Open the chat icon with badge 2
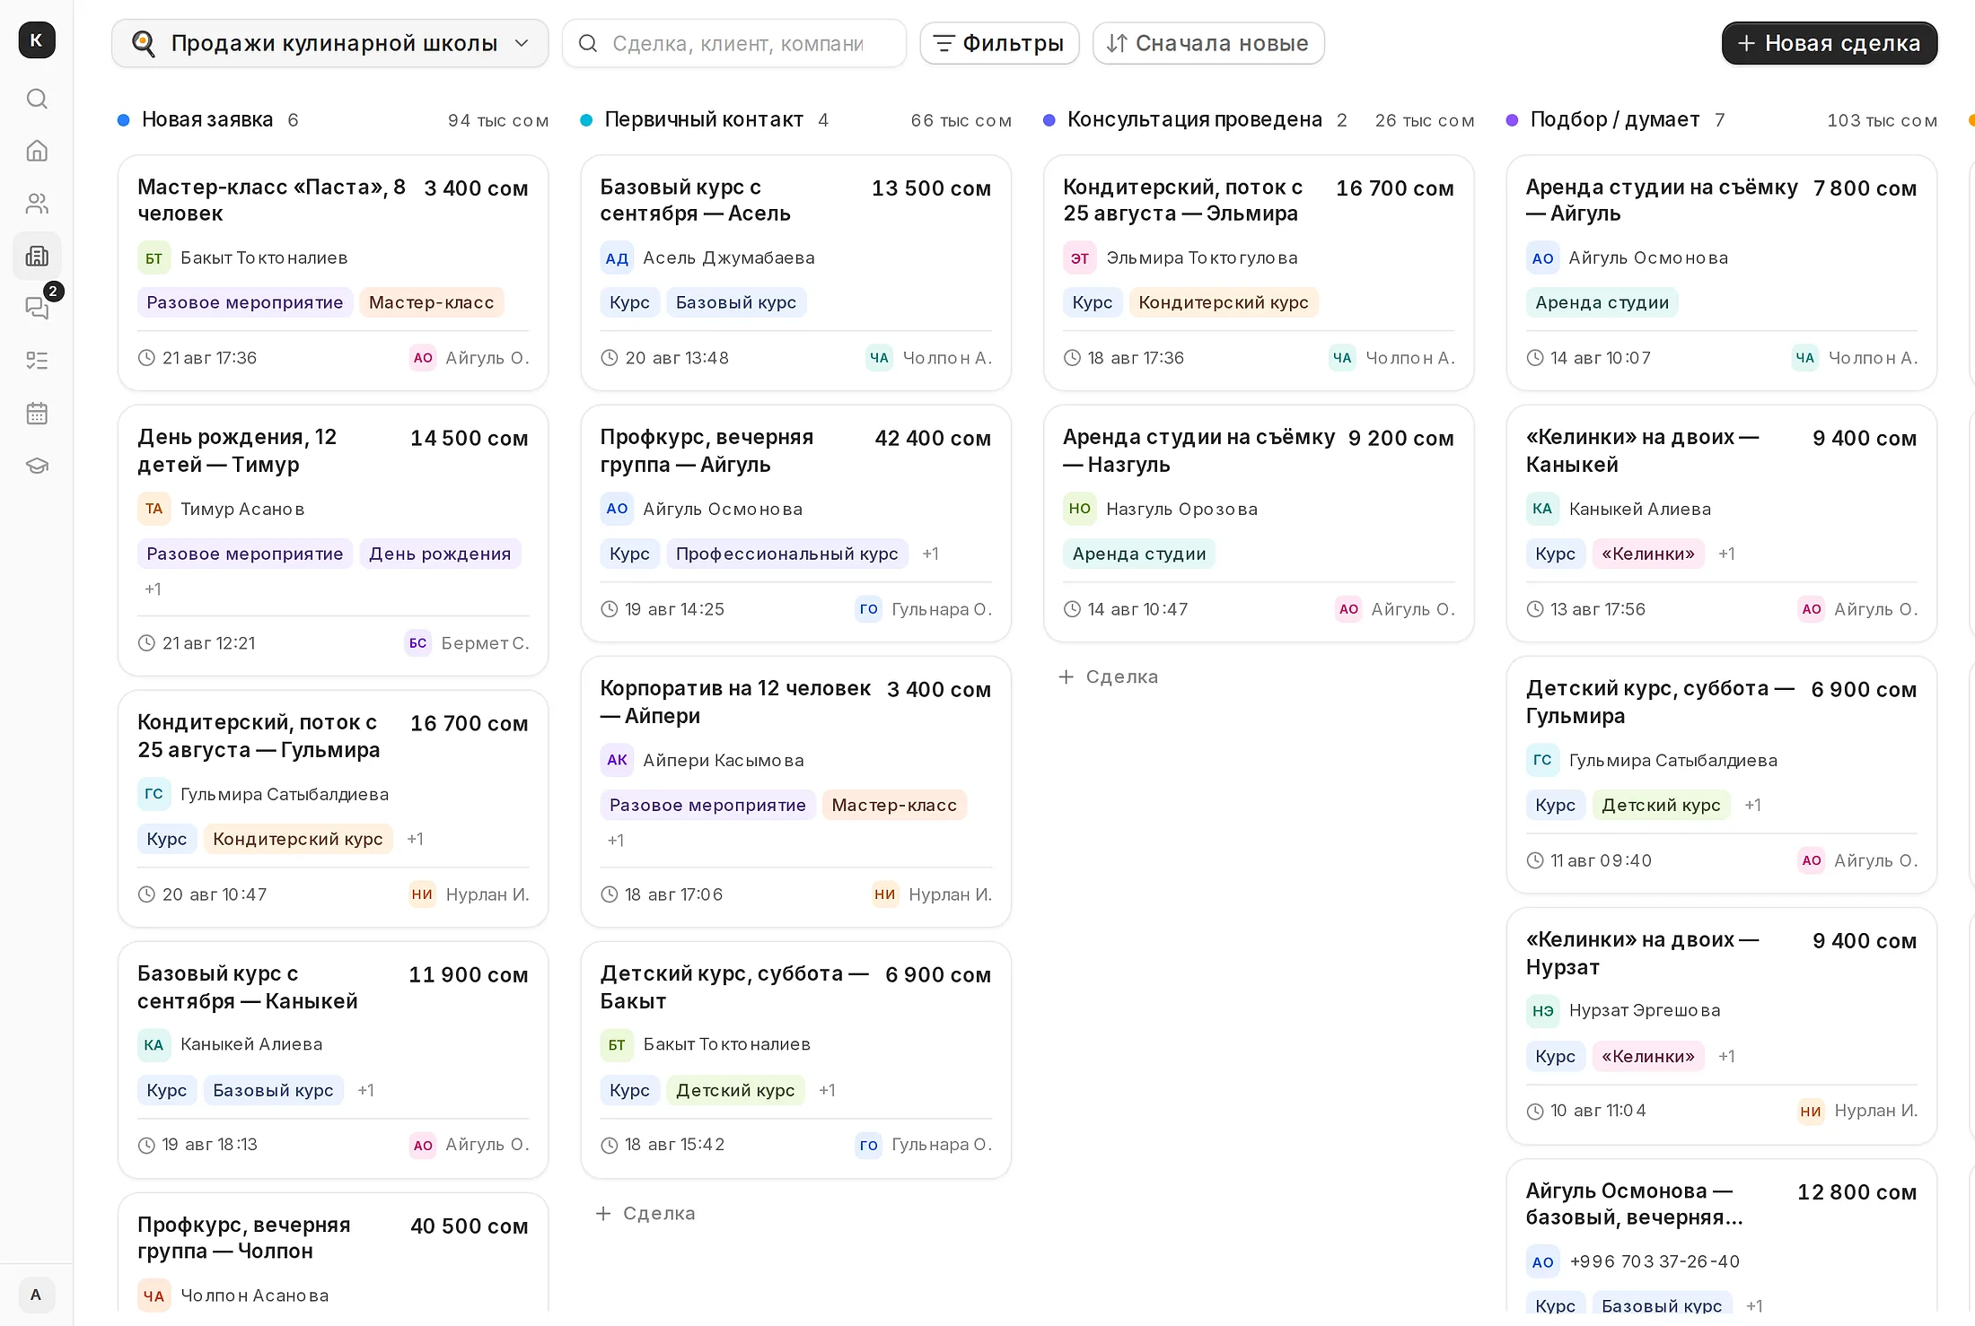 pyautogui.click(x=37, y=308)
